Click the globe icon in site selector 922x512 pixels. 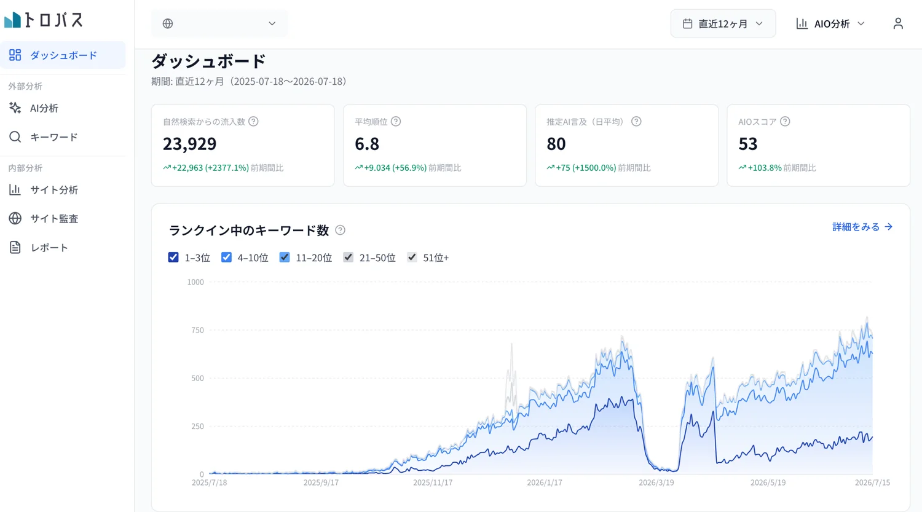[168, 23]
